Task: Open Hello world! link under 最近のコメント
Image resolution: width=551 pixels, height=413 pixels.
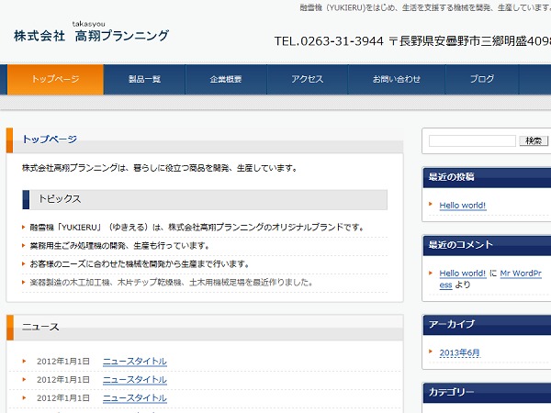Action: coord(463,273)
